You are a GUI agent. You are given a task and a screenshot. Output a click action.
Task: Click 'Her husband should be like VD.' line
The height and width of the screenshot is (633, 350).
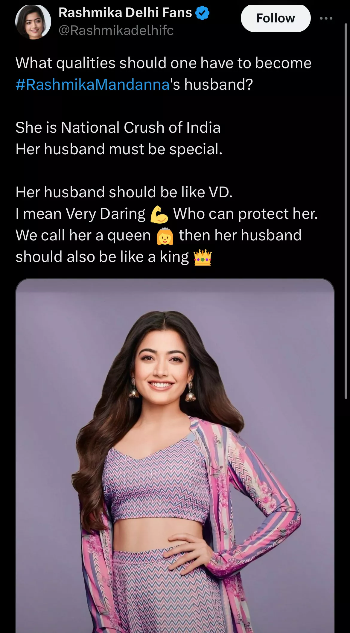point(124,192)
